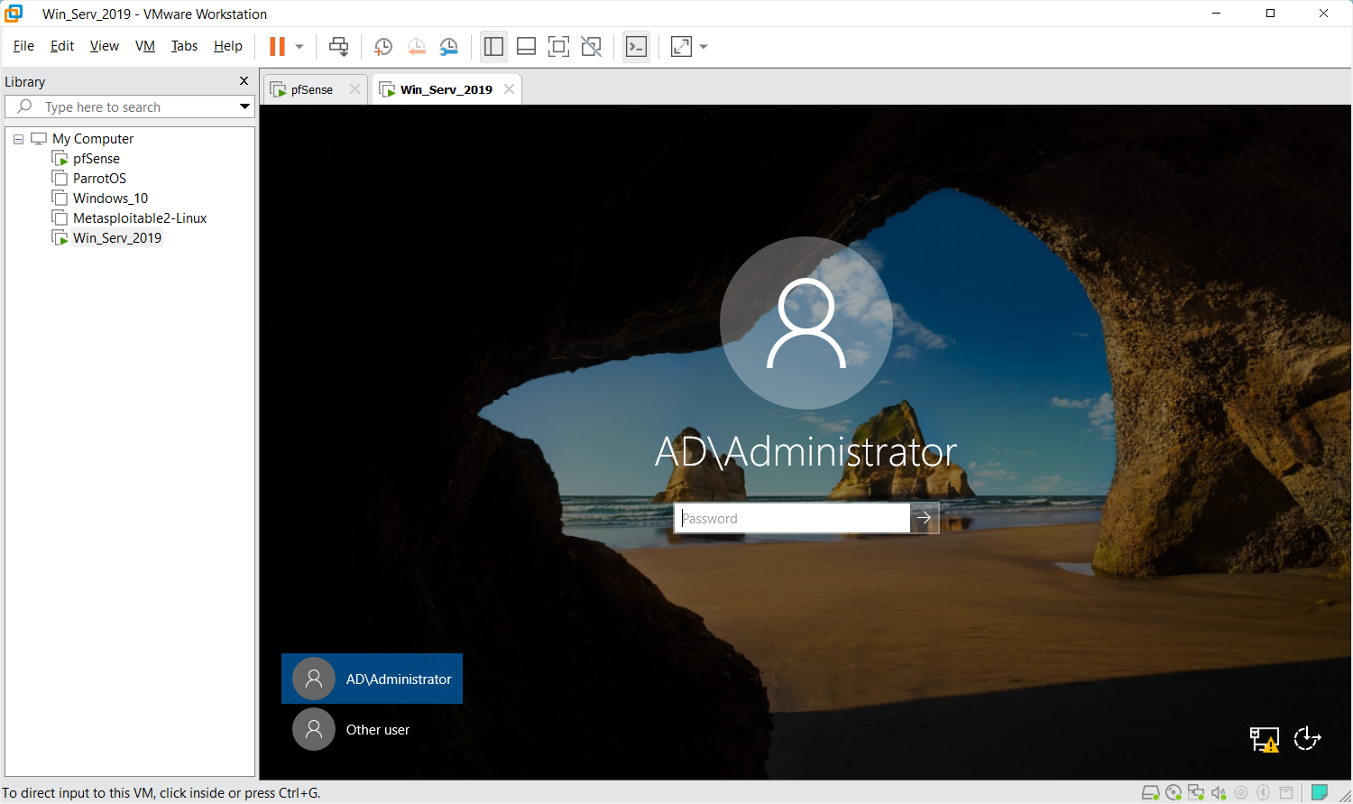Open the Library search filter dropdown
This screenshot has width=1353, height=804.
(244, 106)
